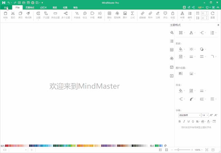Pick the first red fill swatch in the palette

point(6,146)
